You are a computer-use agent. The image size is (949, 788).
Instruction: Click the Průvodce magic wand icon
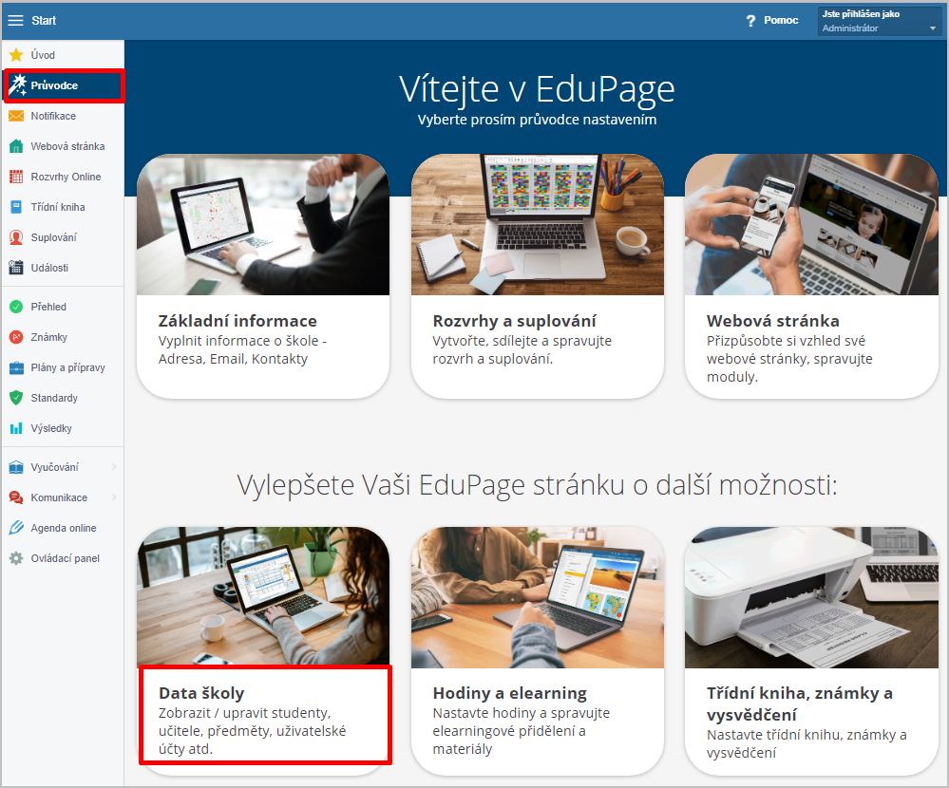pyautogui.click(x=17, y=85)
